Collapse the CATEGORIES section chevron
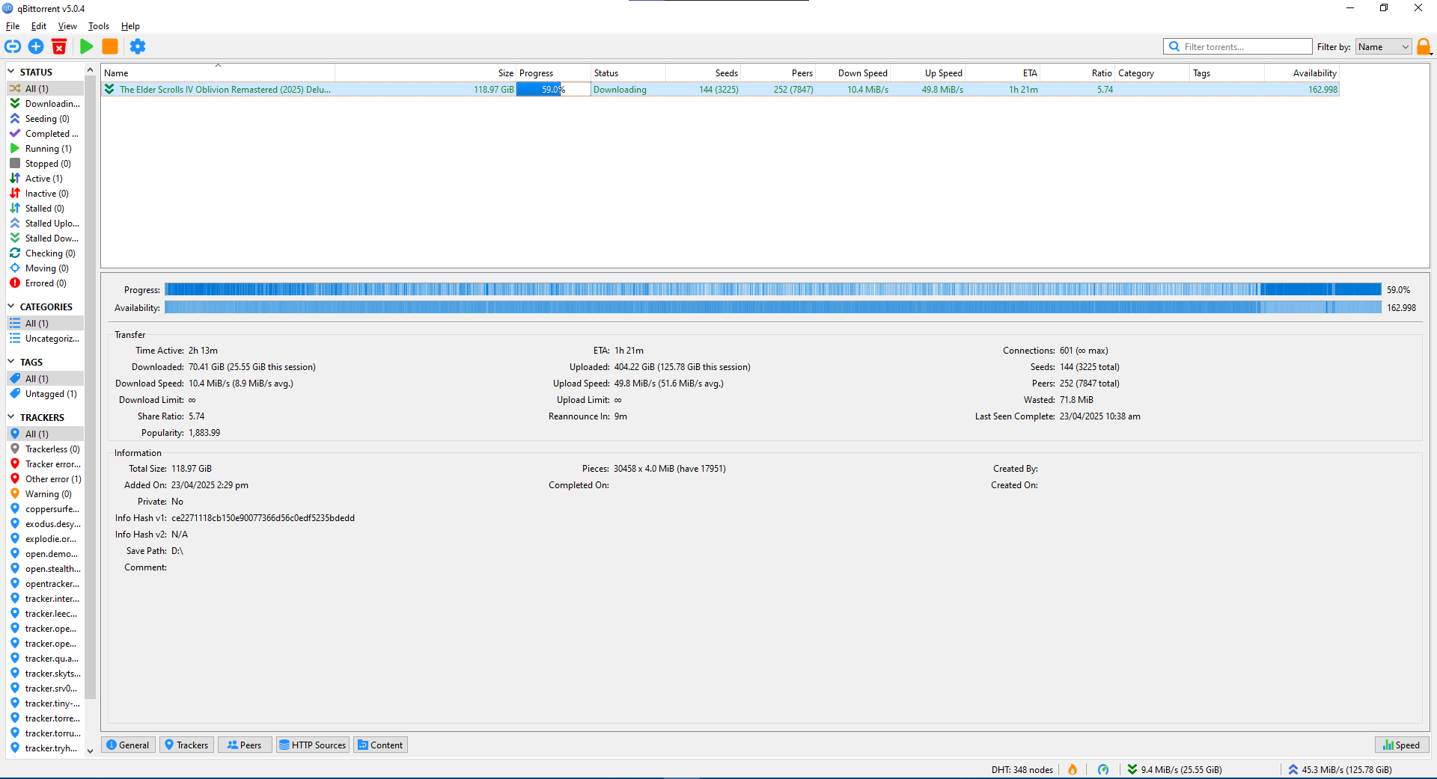Viewport: 1437px width, 779px height. (x=11, y=307)
